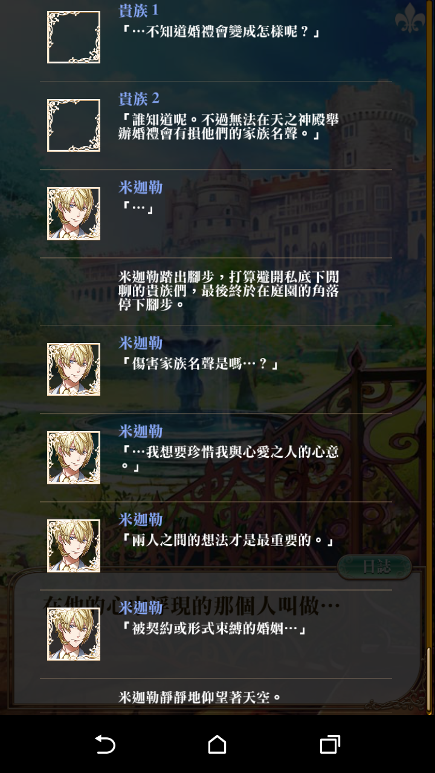The width and height of the screenshot is (435, 773).
Task: Click the empty portrait frame for 貴族 1
Action: (x=74, y=37)
